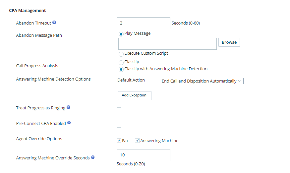Click the Answering Machine Detection Options label
Screen dimensions: 290x173
coord(53,79)
